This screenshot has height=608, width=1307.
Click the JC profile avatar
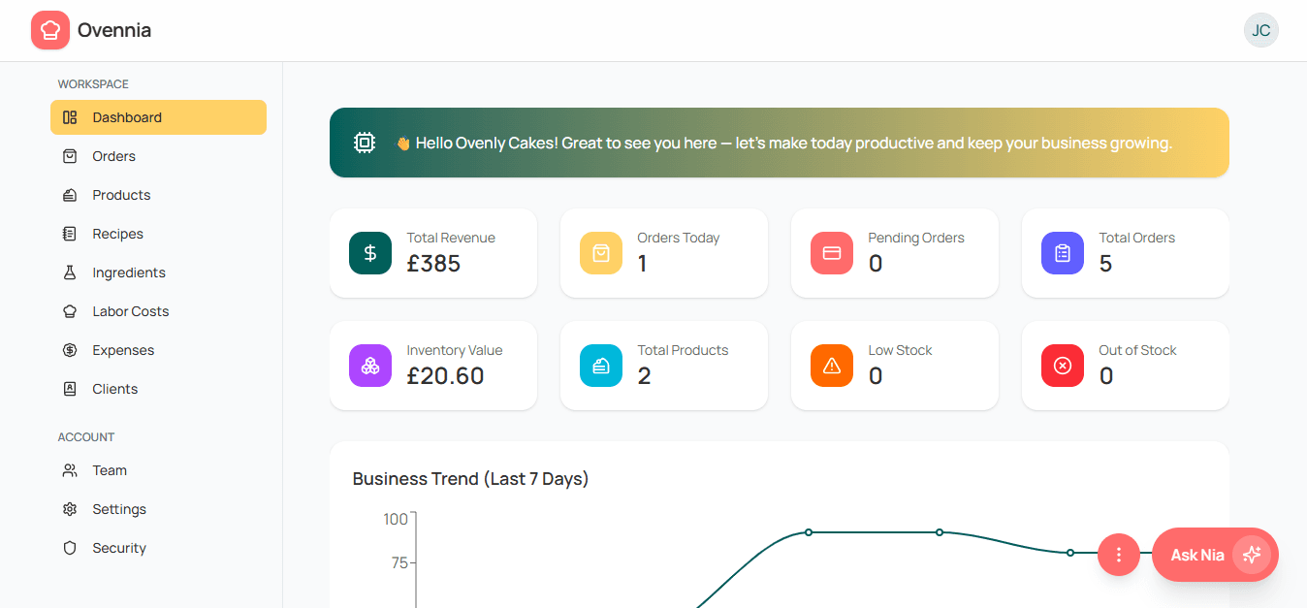(1260, 30)
